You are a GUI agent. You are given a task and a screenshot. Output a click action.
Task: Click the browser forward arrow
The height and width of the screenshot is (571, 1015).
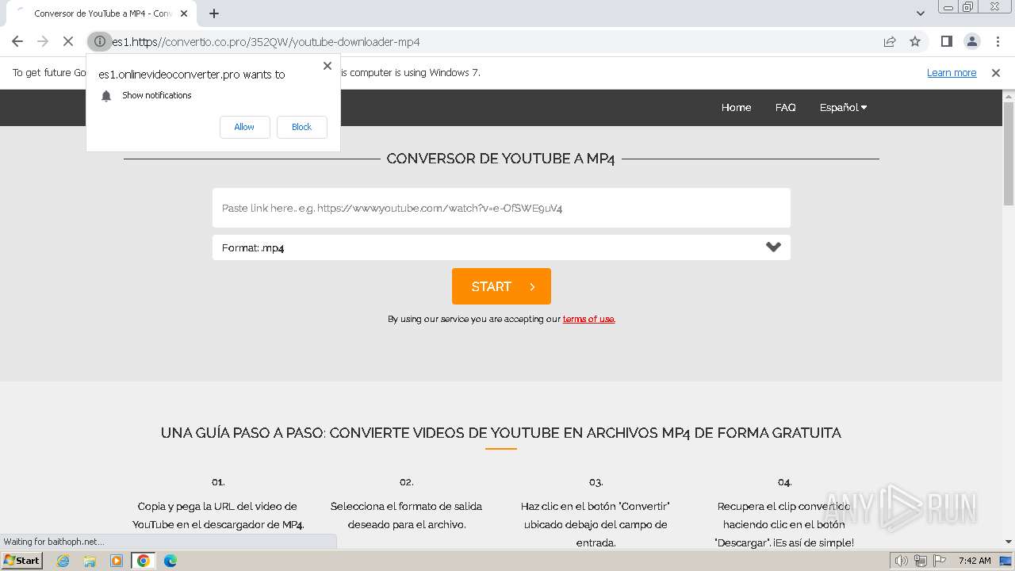[x=43, y=41]
